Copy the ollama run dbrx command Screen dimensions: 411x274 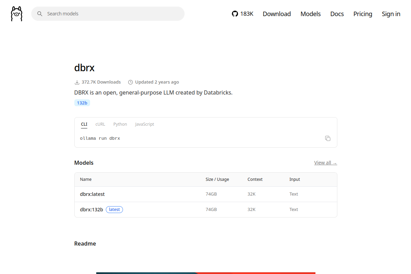click(x=328, y=138)
